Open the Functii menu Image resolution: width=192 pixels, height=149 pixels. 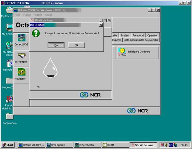click(x=27, y=15)
